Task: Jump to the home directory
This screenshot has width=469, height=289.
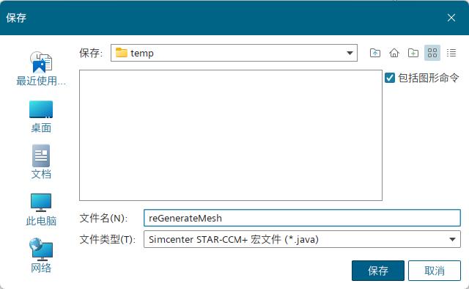Action: click(x=394, y=53)
